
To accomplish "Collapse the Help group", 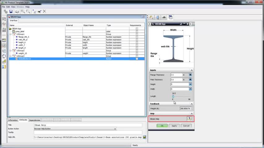I will pos(192,114).
